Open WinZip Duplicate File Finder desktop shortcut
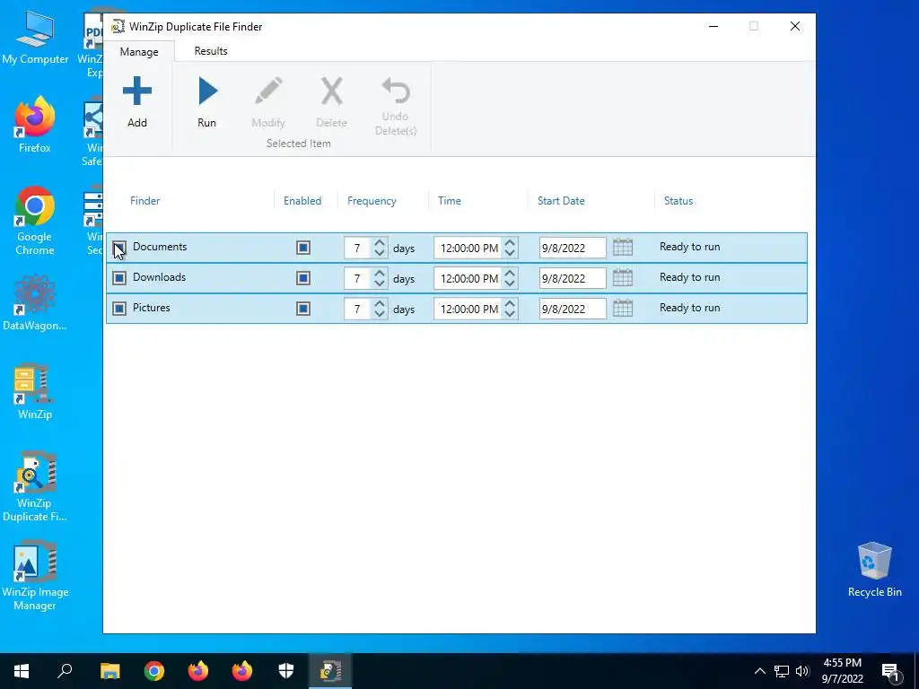 pyautogui.click(x=35, y=486)
